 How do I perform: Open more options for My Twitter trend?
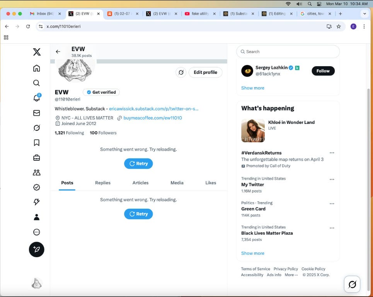332,180
